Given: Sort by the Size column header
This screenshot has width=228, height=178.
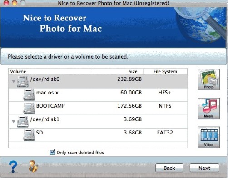Looking at the screenshot, I should click(x=117, y=71).
